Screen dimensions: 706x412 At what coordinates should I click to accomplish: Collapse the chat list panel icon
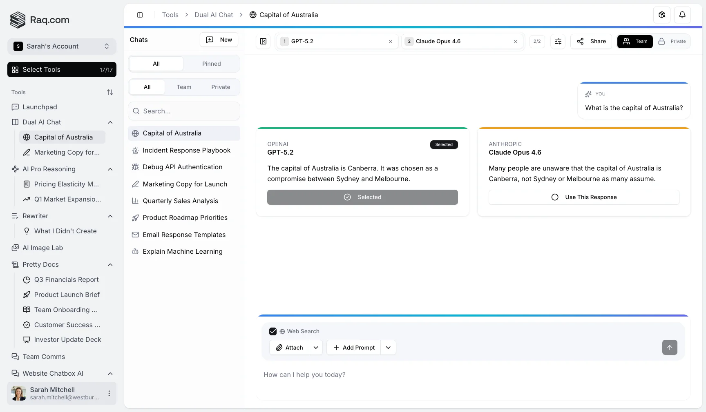click(x=263, y=41)
